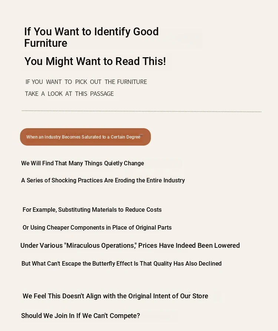Image resolution: width=278 pixels, height=331 pixels.
Task: Click the subtitle 'IF YOU WANT TO PICK OUT THE FURNITURE'
Action: pyautogui.click(x=86, y=82)
